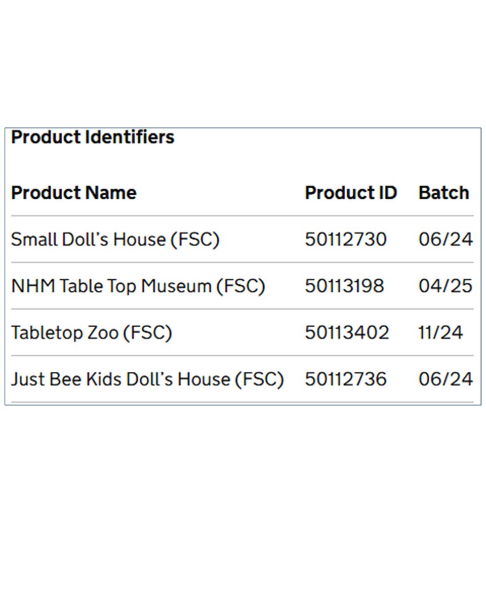Click batch 06/24 for Small Doll's House
Viewport: 486px width, 607px height.
coord(445,239)
